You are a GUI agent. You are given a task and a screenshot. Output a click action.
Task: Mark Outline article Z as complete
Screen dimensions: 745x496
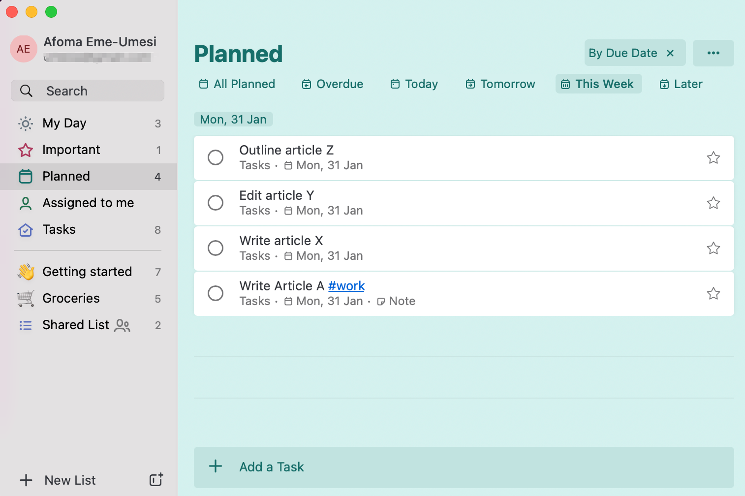coord(215,157)
